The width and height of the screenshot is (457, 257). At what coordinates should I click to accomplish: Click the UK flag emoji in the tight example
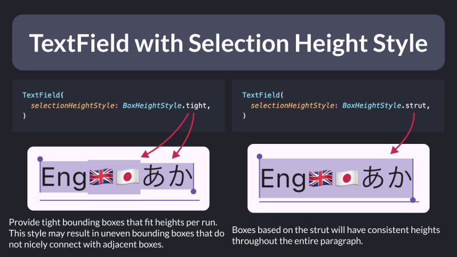coord(102,177)
